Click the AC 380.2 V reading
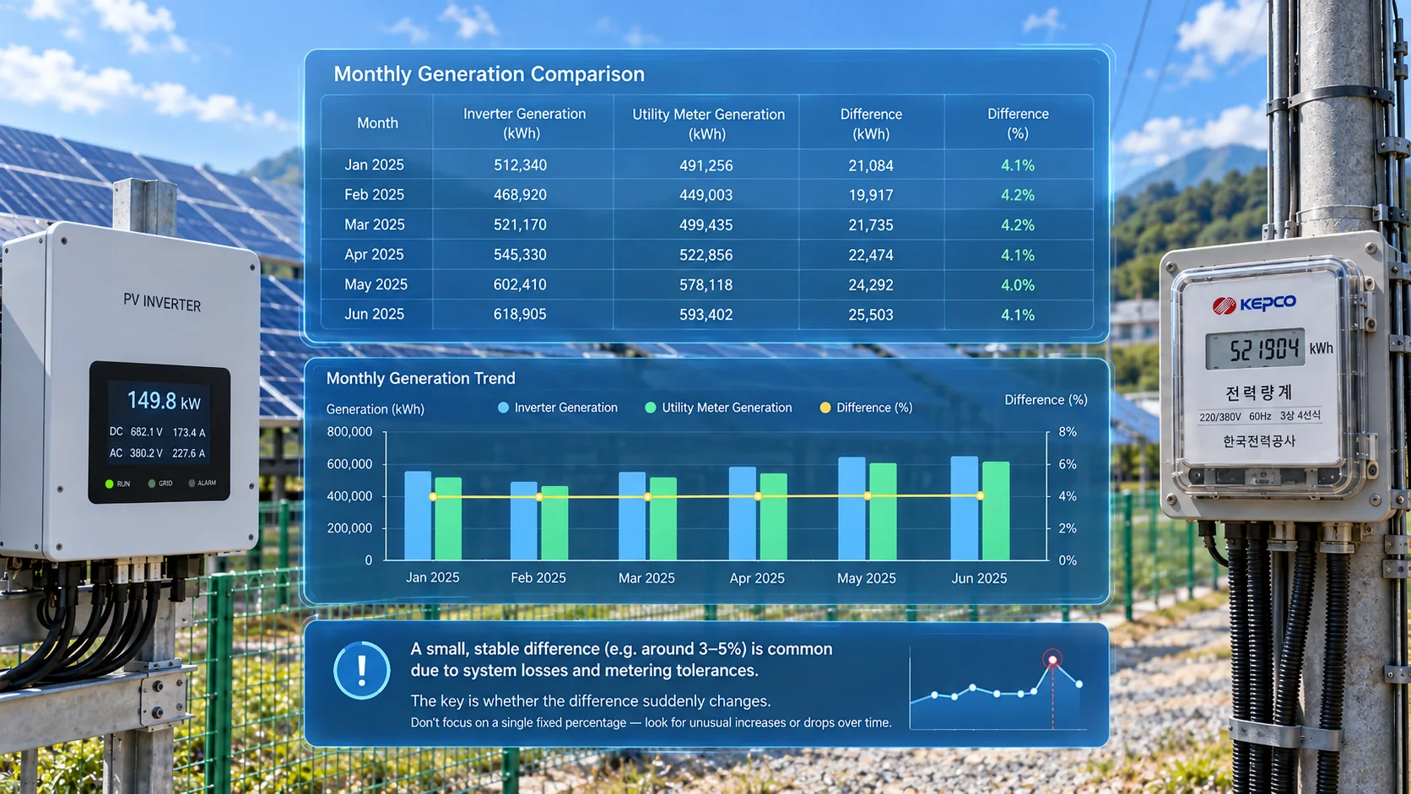The width and height of the screenshot is (1411, 794). click(136, 453)
